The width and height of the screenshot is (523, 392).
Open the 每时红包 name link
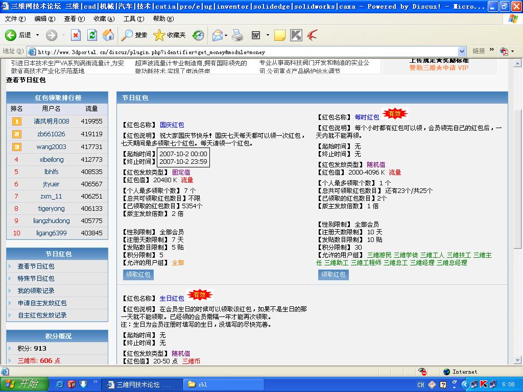point(367,117)
